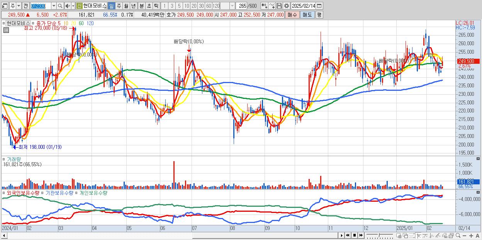Click the horizontal scrollbar right arrow

coord(341,235)
